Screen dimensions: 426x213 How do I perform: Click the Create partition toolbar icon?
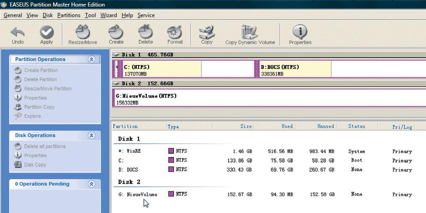116,32
